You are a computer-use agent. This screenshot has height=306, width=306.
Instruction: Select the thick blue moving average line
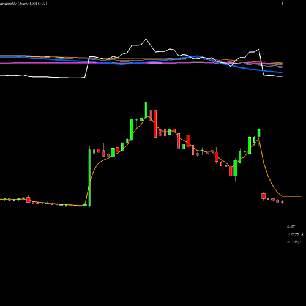(141, 62)
